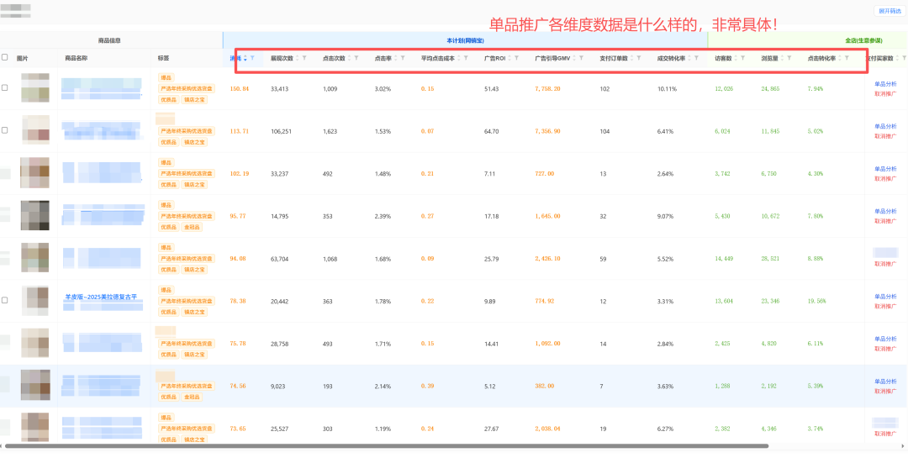This screenshot has height=458, width=908.
Task: Open the filter icon for 消耗 column
Action: click(x=252, y=58)
